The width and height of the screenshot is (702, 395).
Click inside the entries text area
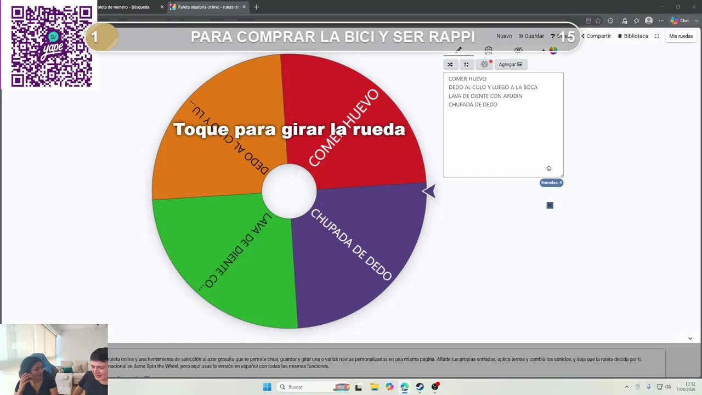tap(503, 125)
